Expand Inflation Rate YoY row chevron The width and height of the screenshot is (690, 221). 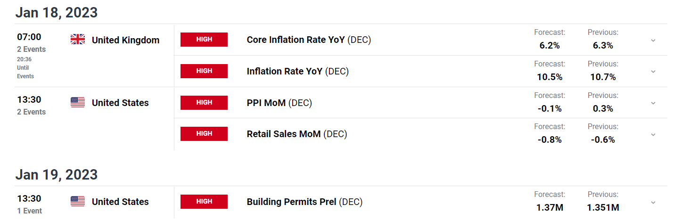point(653,72)
